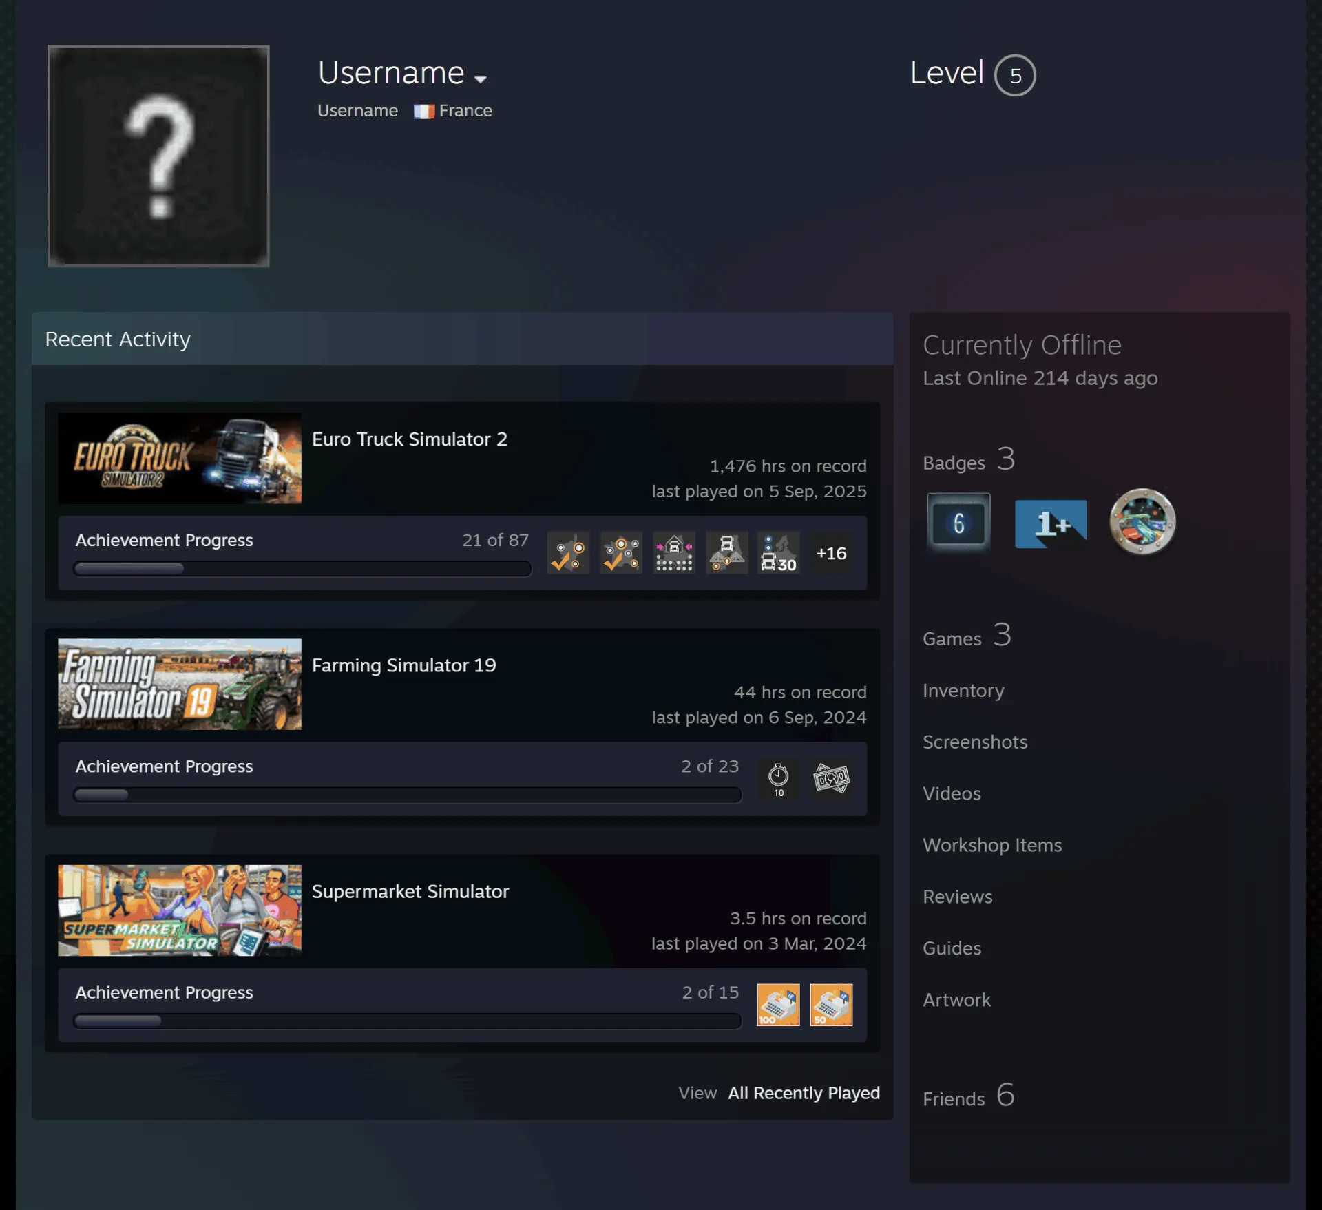Click Euro Truck truck-on-road achievement icon
Viewport: 1322px width, 1210px height.
[727, 553]
